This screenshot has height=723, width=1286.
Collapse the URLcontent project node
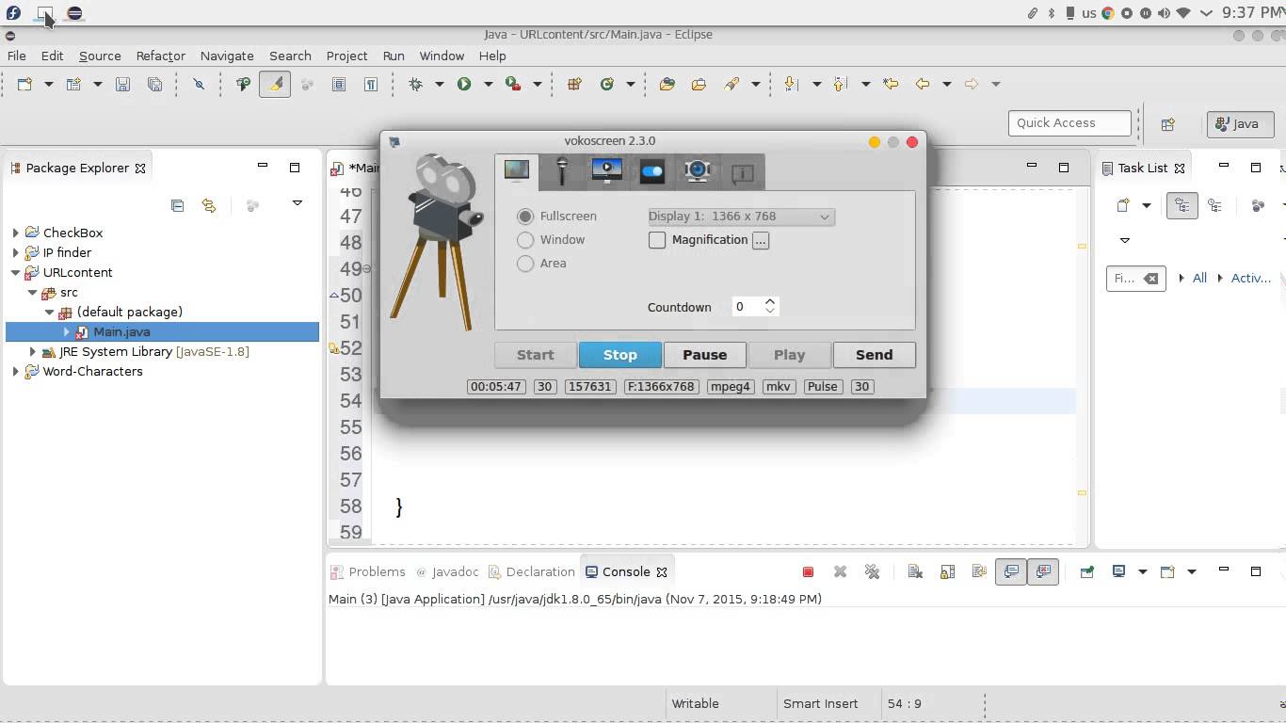[15, 272]
